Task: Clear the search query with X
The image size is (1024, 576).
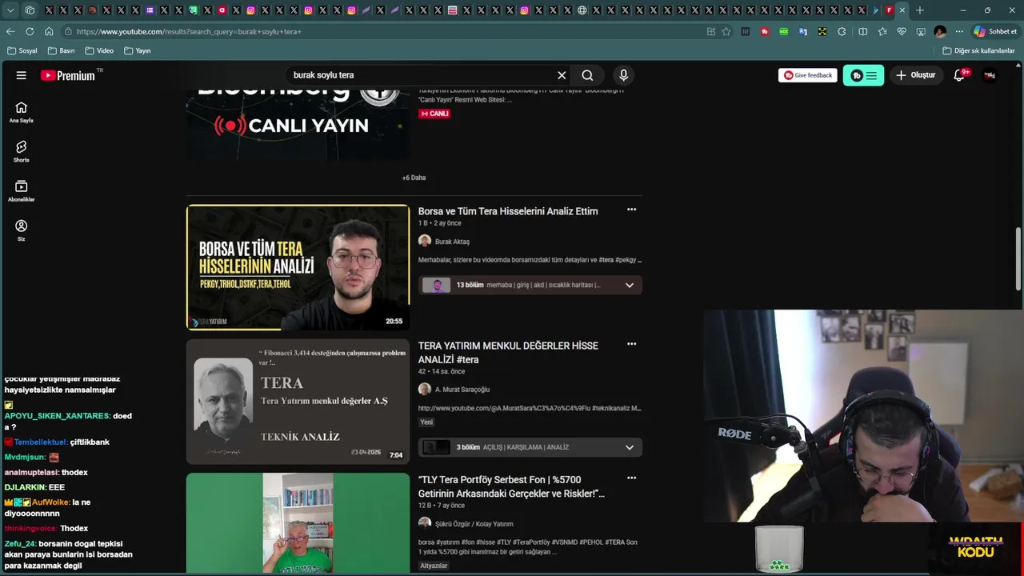Action: (562, 75)
